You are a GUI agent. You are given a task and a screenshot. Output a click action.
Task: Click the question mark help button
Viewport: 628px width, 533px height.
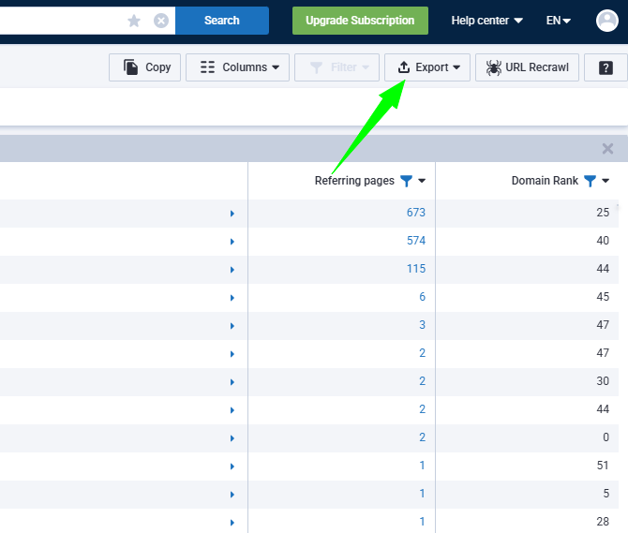click(606, 67)
